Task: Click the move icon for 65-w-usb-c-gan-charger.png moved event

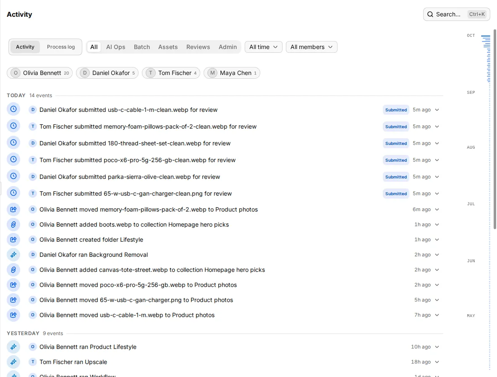Action: coord(13,300)
